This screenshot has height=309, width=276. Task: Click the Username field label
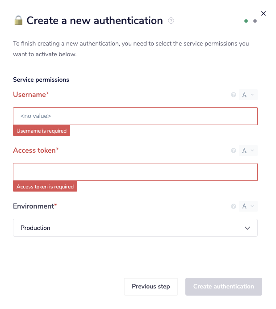coord(29,95)
